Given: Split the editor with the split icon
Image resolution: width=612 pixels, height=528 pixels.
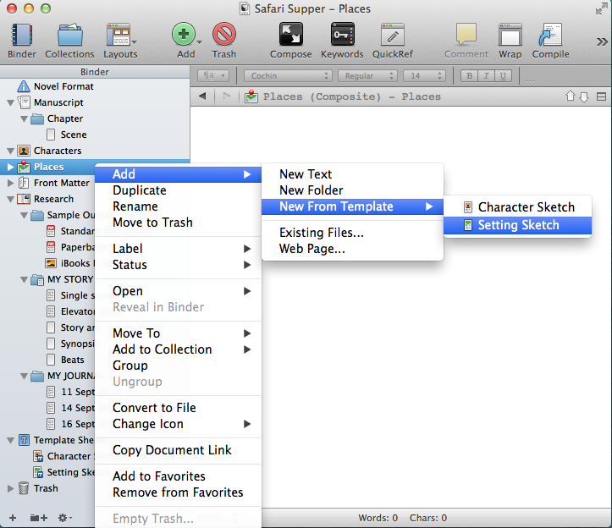Looking at the screenshot, I should tap(601, 96).
